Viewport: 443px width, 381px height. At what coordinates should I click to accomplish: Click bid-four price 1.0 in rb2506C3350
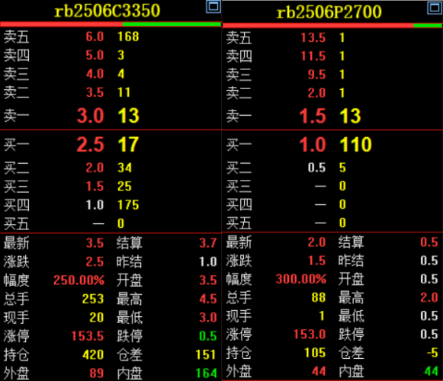(95, 205)
